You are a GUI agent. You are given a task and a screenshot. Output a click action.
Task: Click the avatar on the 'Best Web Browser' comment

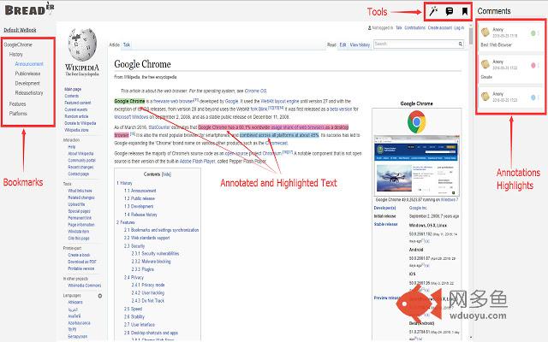[x=485, y=32]
